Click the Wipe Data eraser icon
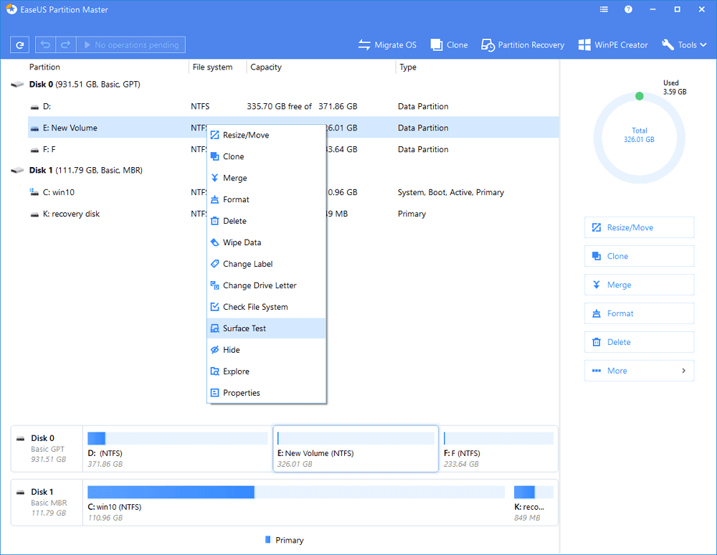This screenshot has height=555, width=717. click(x=214, y=242)
